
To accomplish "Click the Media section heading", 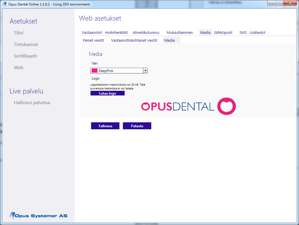I will click(x=95, y=54).
